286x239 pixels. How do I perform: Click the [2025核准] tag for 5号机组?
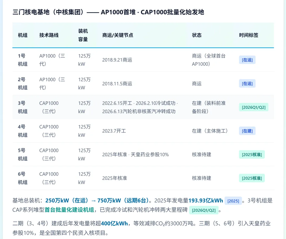point(252,154)
